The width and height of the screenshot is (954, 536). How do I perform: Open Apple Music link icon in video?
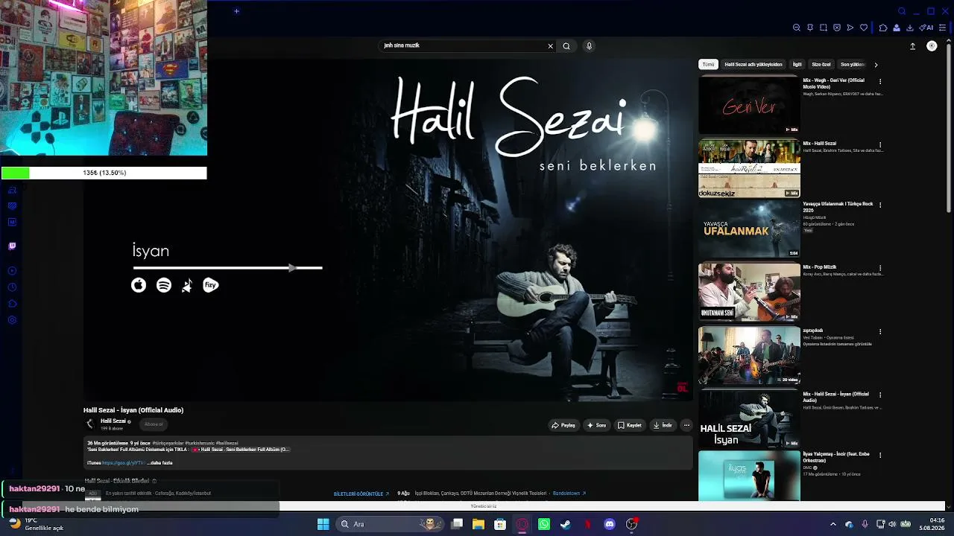[x=139, y=285]
